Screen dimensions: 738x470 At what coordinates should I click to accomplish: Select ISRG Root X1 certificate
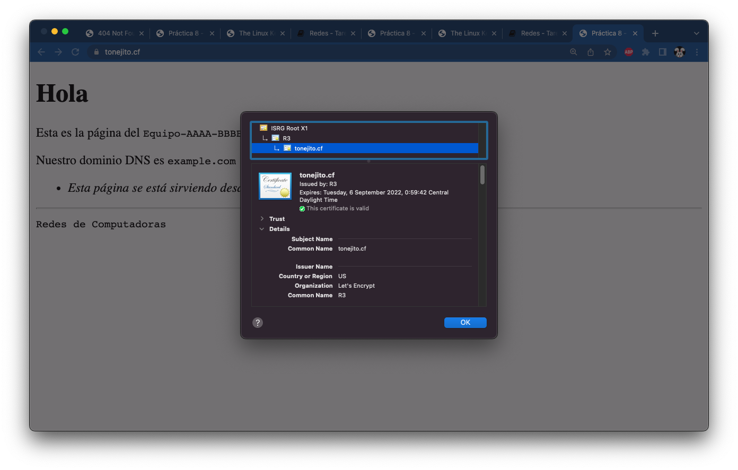click(289, 128)
